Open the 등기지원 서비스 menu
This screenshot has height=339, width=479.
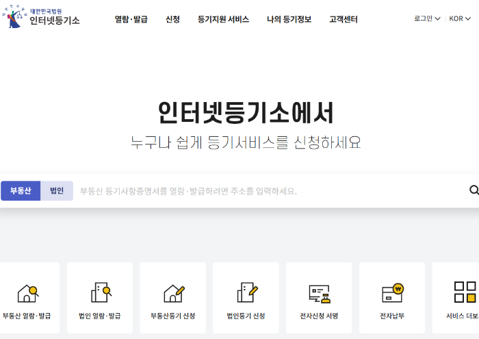[223, 19]
